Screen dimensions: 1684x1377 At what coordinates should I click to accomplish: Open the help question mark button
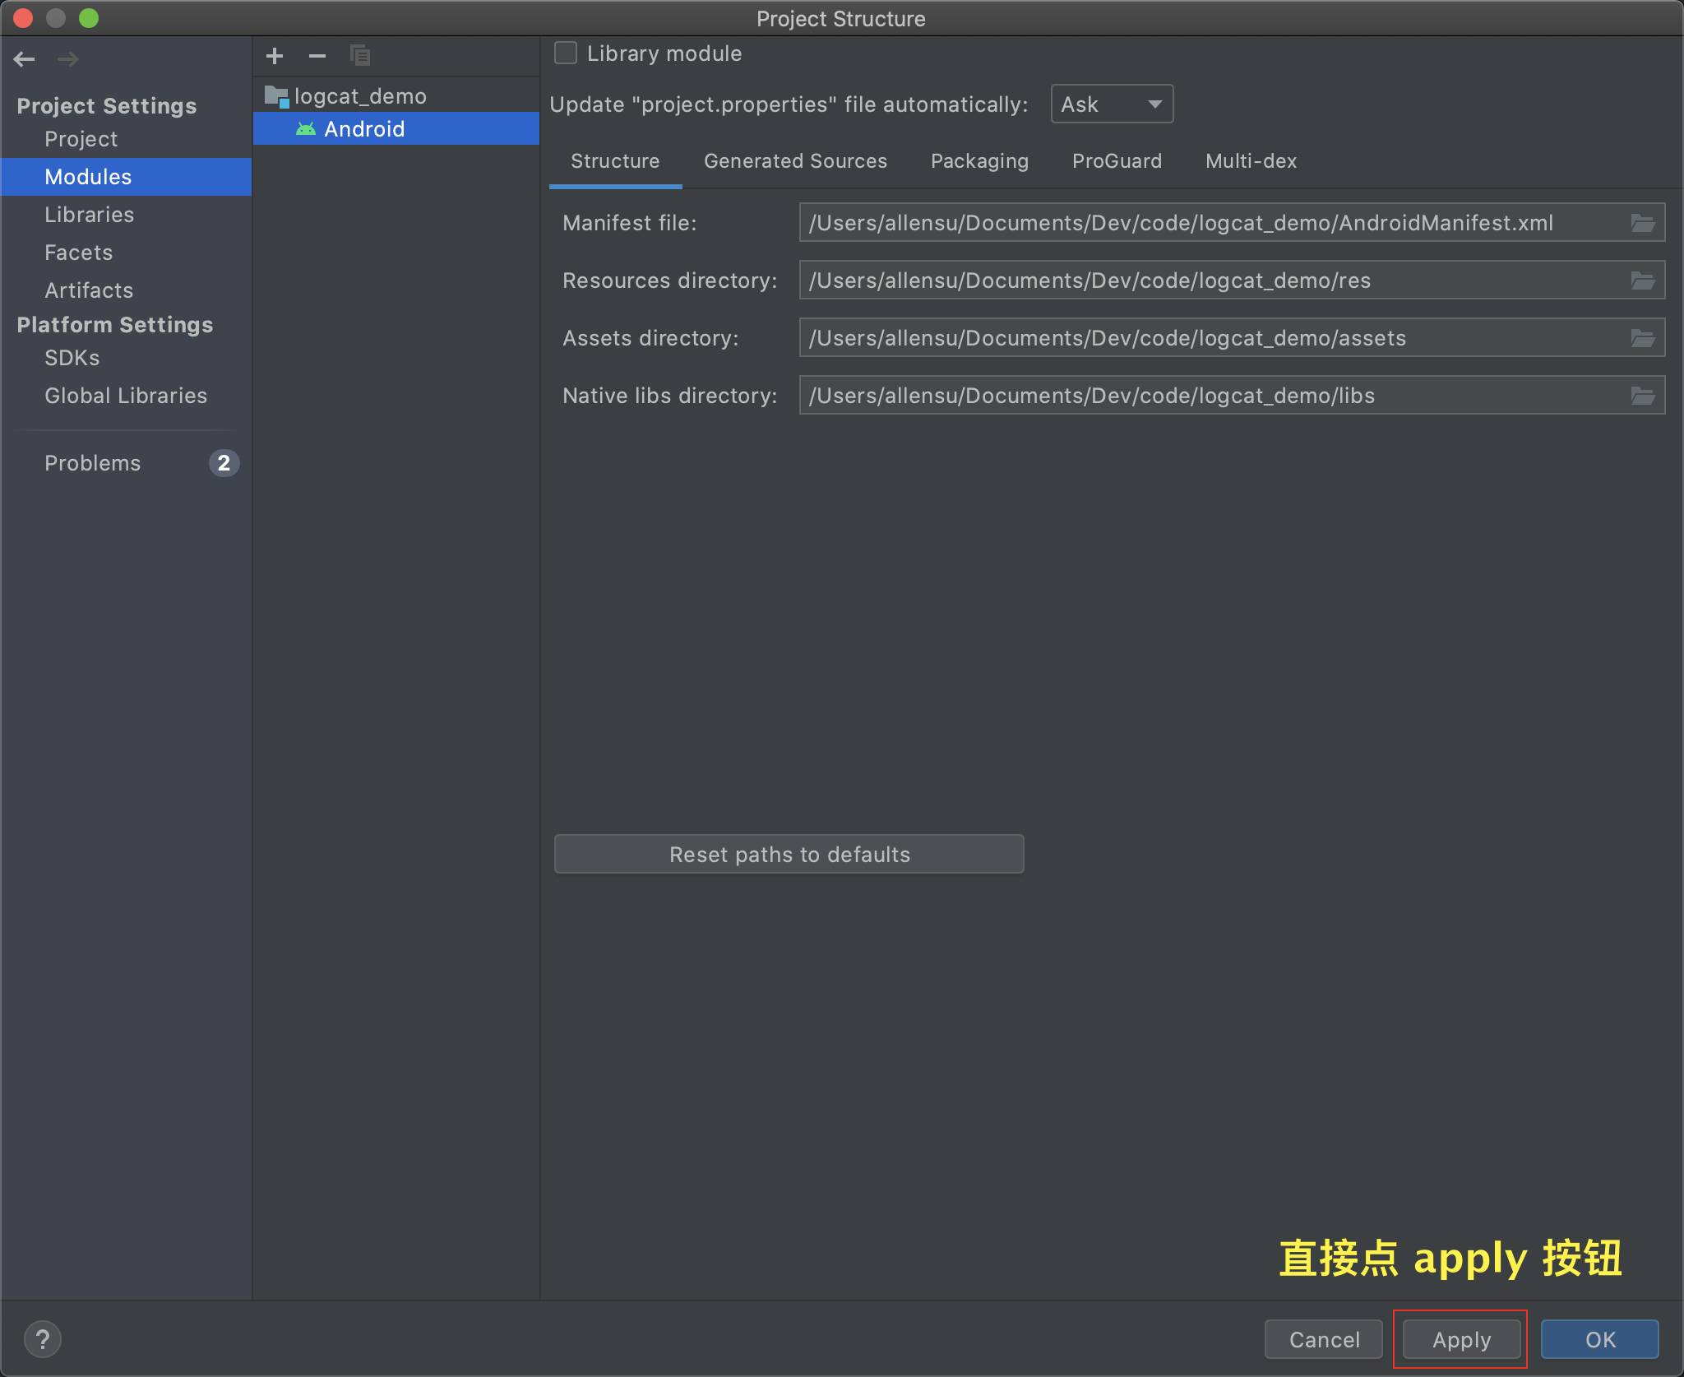click(43, 1339)
